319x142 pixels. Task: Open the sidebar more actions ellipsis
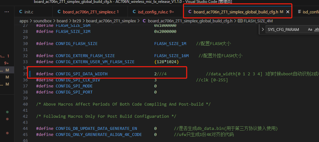[x=7, y=12]
